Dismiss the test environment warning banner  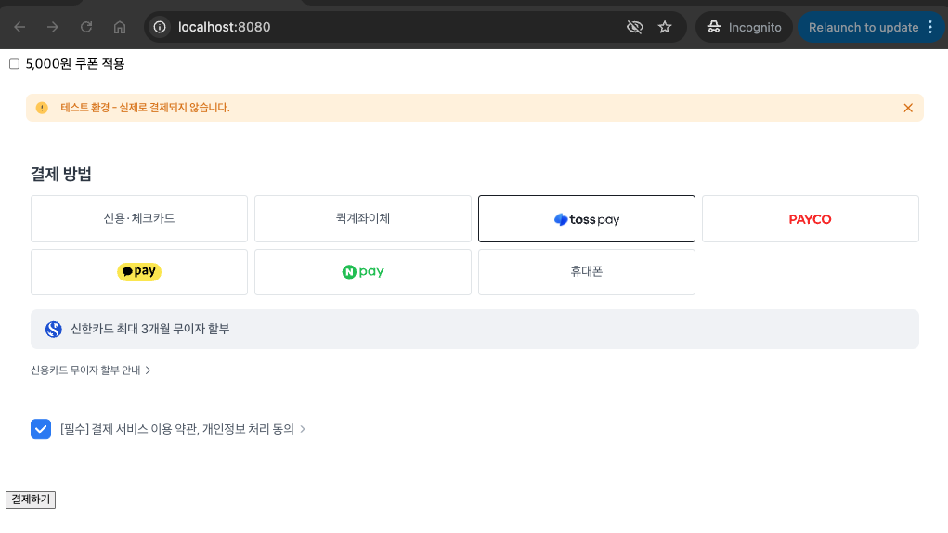pyautogui.click(x=908, y=108)
